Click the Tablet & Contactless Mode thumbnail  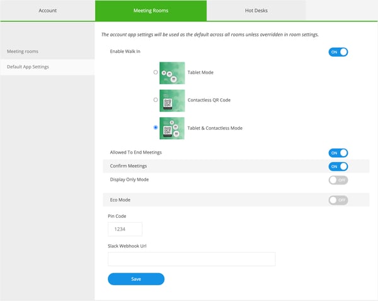point(172,128)
